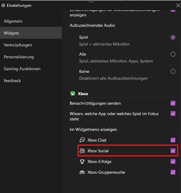
Task: Click 'Spiel, aktiviertes Mikrofon, Apps, System' text
Action: (x=116, y=61)
